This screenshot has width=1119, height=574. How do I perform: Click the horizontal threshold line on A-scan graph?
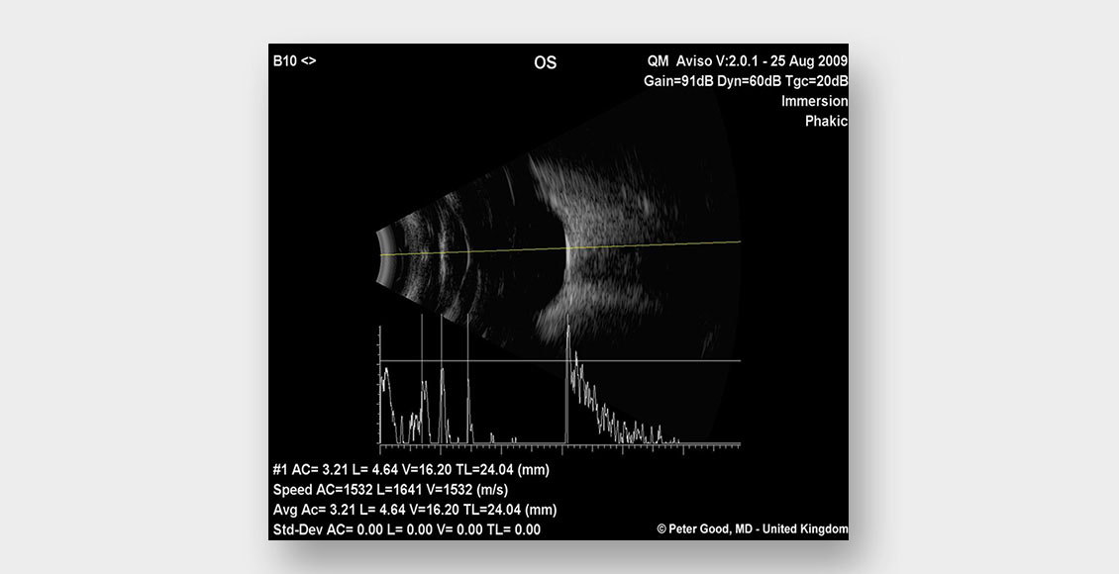560,361
